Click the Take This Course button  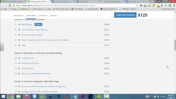125,15
